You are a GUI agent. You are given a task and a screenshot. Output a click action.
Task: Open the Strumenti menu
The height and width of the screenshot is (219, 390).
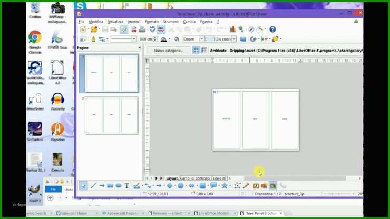tap(171, 22)
